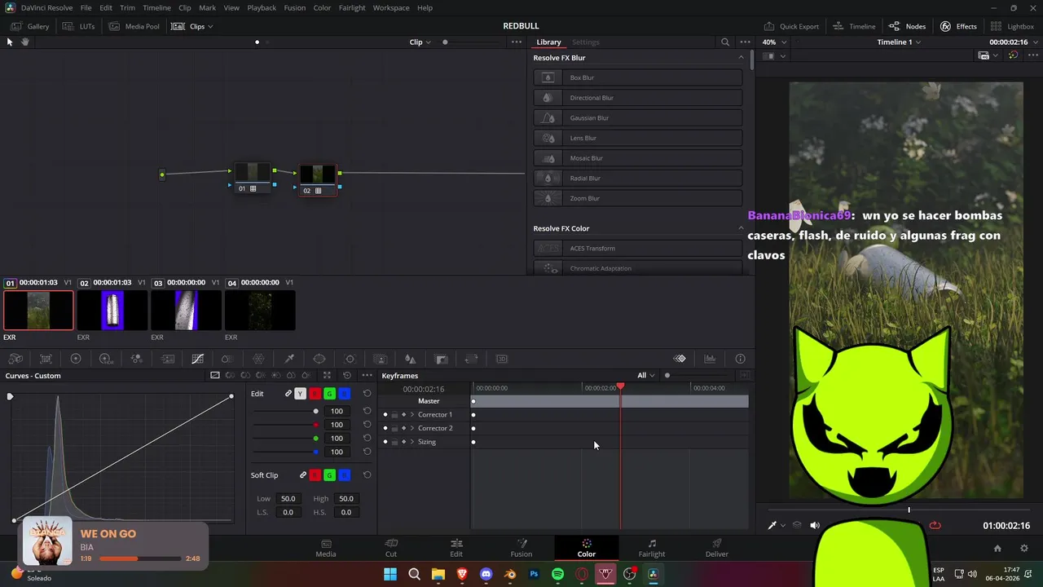Reset all custom curves
Viewport: 1043px width, 587px height.
tap(346, 375)
